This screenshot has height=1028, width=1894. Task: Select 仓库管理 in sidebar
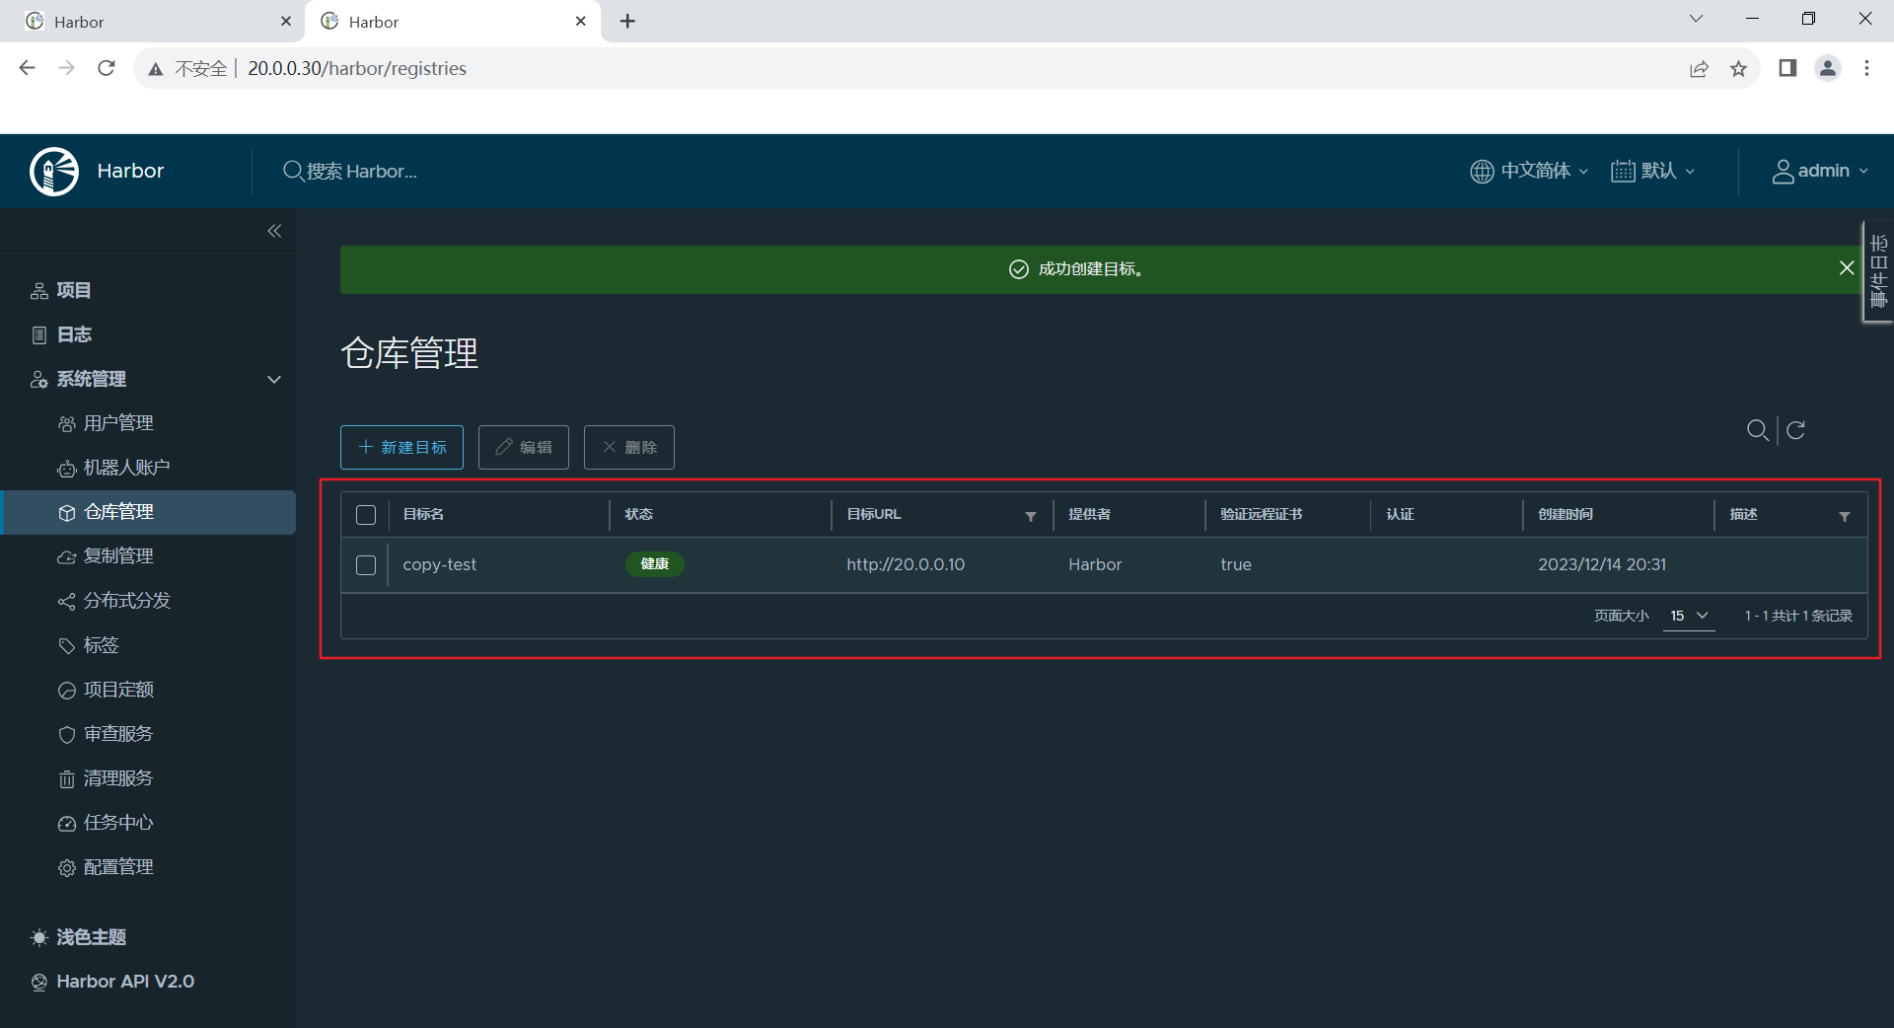point(148,512)
